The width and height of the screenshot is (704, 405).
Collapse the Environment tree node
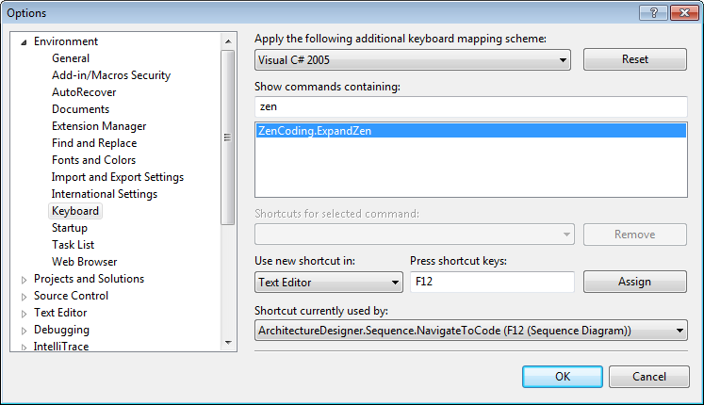(x=25, y=41)
